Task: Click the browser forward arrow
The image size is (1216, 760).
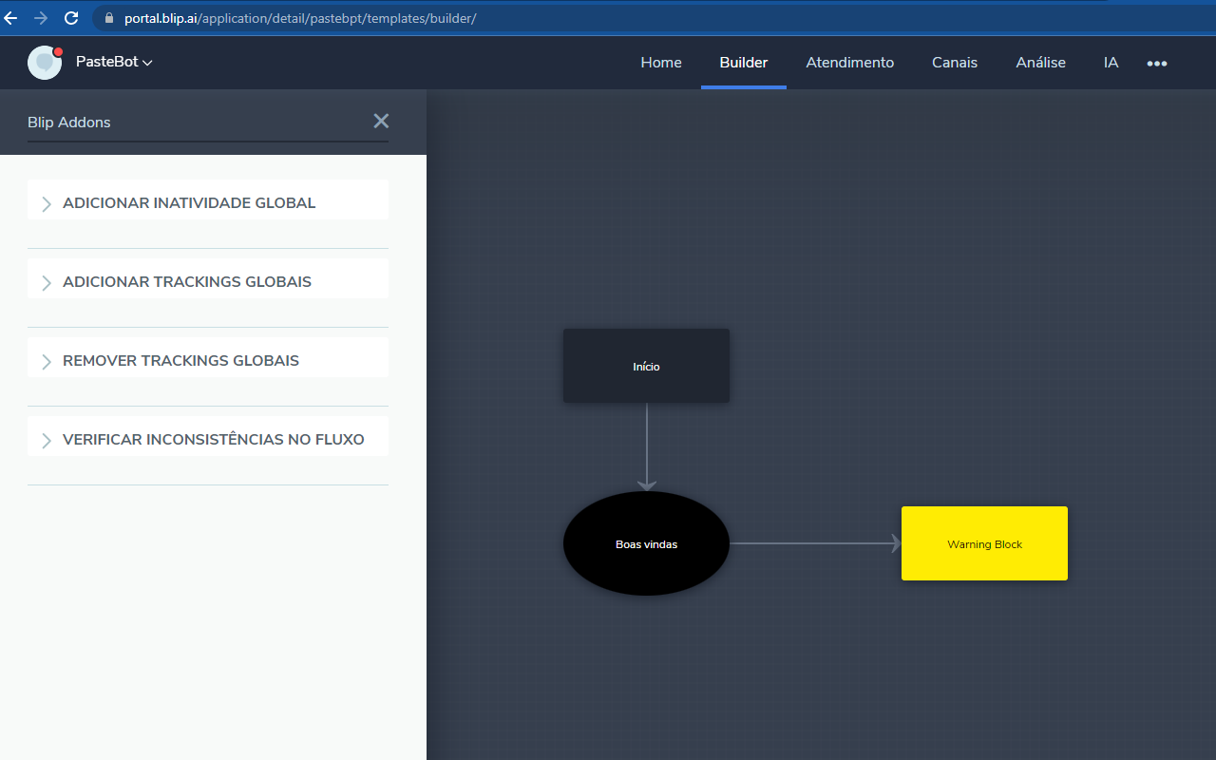Action: pyautogui.click(x=41, y=17)
